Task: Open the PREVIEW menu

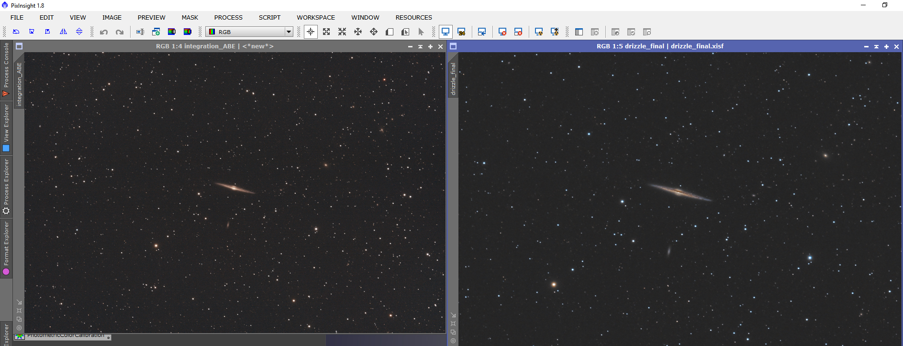Action: click(151, 17)
